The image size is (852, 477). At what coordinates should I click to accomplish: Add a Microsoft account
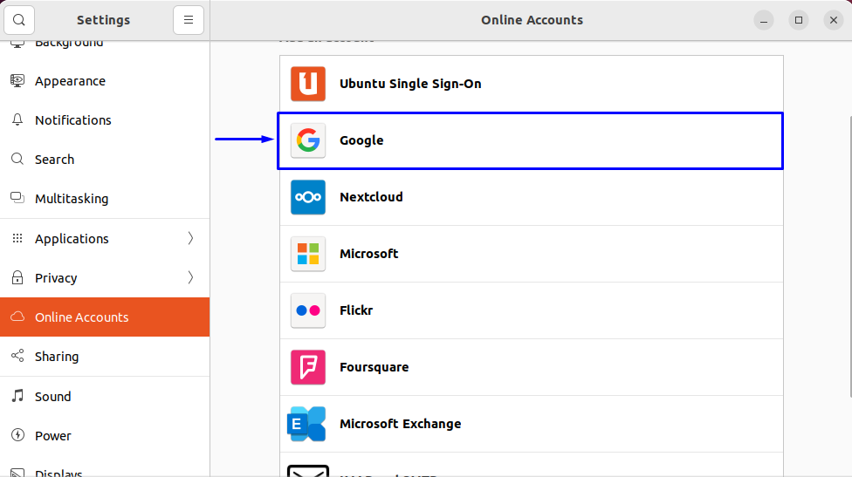point(532,254)
